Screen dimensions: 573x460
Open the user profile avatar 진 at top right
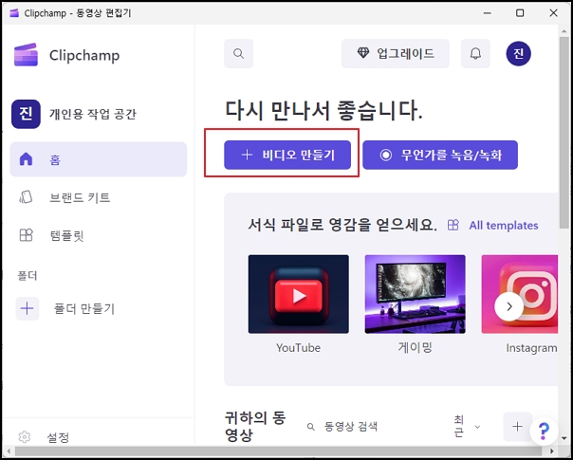tap(519, 54)
